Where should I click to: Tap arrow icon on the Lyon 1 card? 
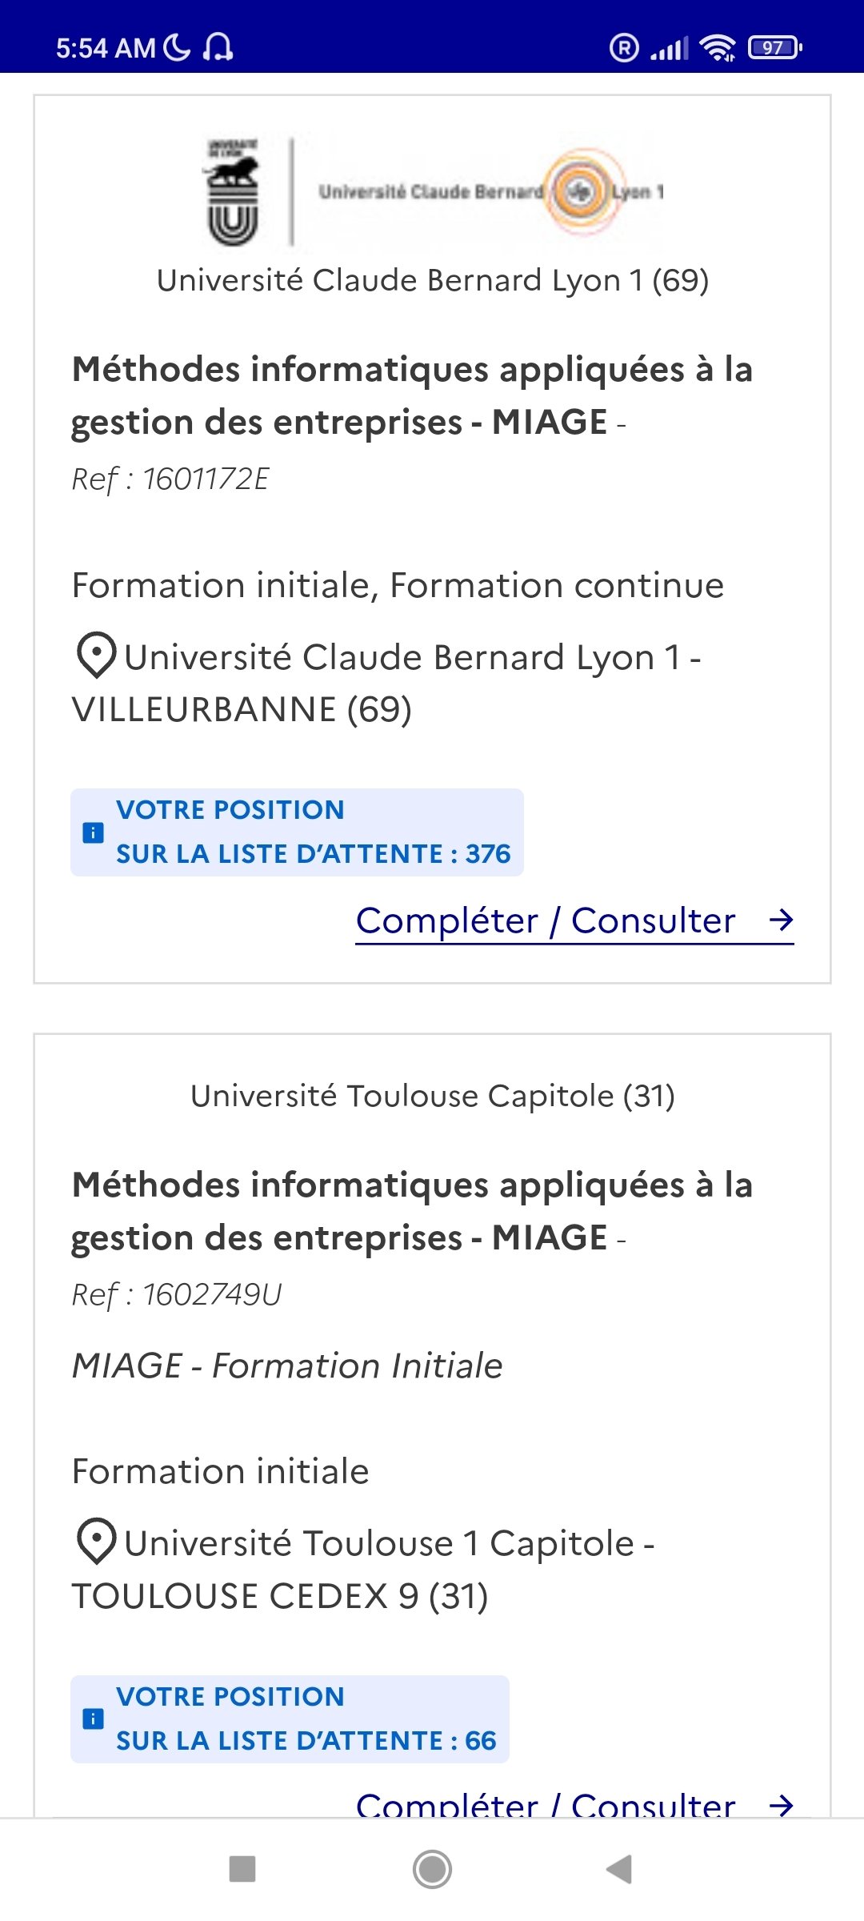(781, 920)
